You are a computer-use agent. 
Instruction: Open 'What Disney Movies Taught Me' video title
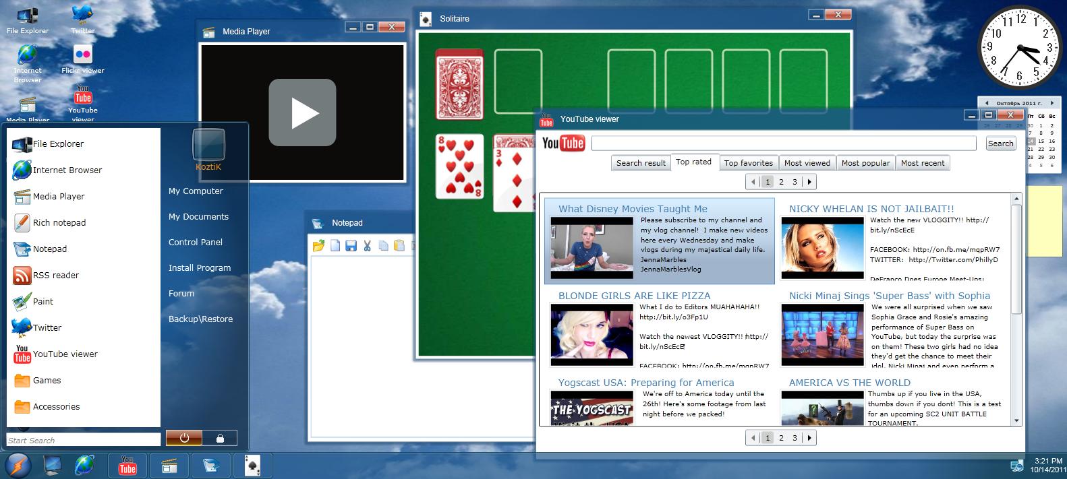coord(633,209)
